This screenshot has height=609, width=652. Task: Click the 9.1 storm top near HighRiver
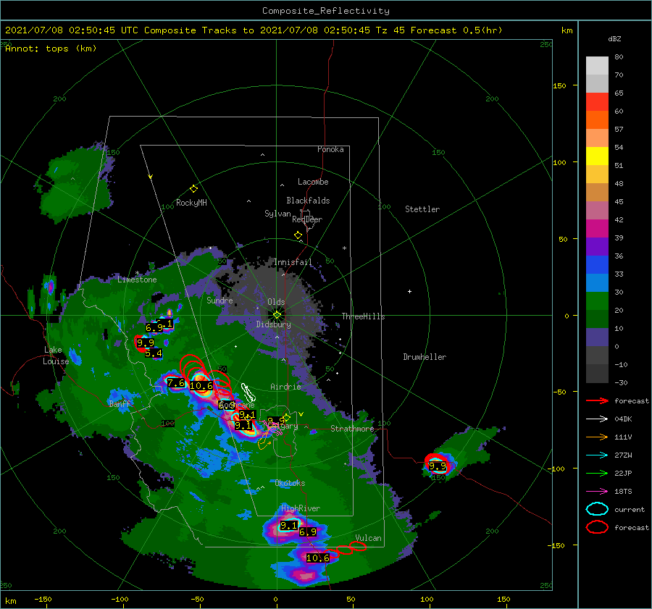(288, 526)
